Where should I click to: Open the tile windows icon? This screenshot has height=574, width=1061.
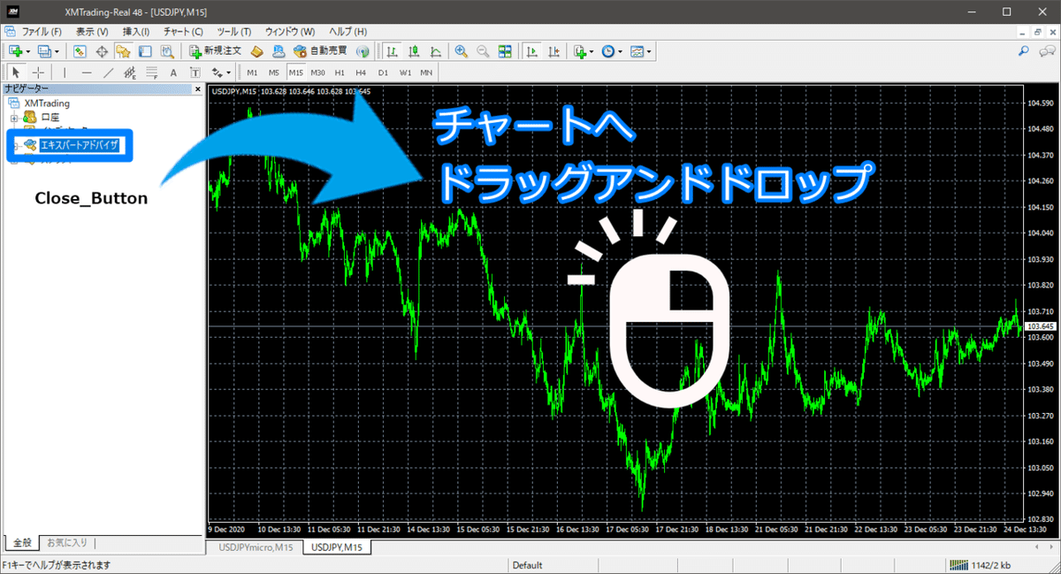[505, 50]
